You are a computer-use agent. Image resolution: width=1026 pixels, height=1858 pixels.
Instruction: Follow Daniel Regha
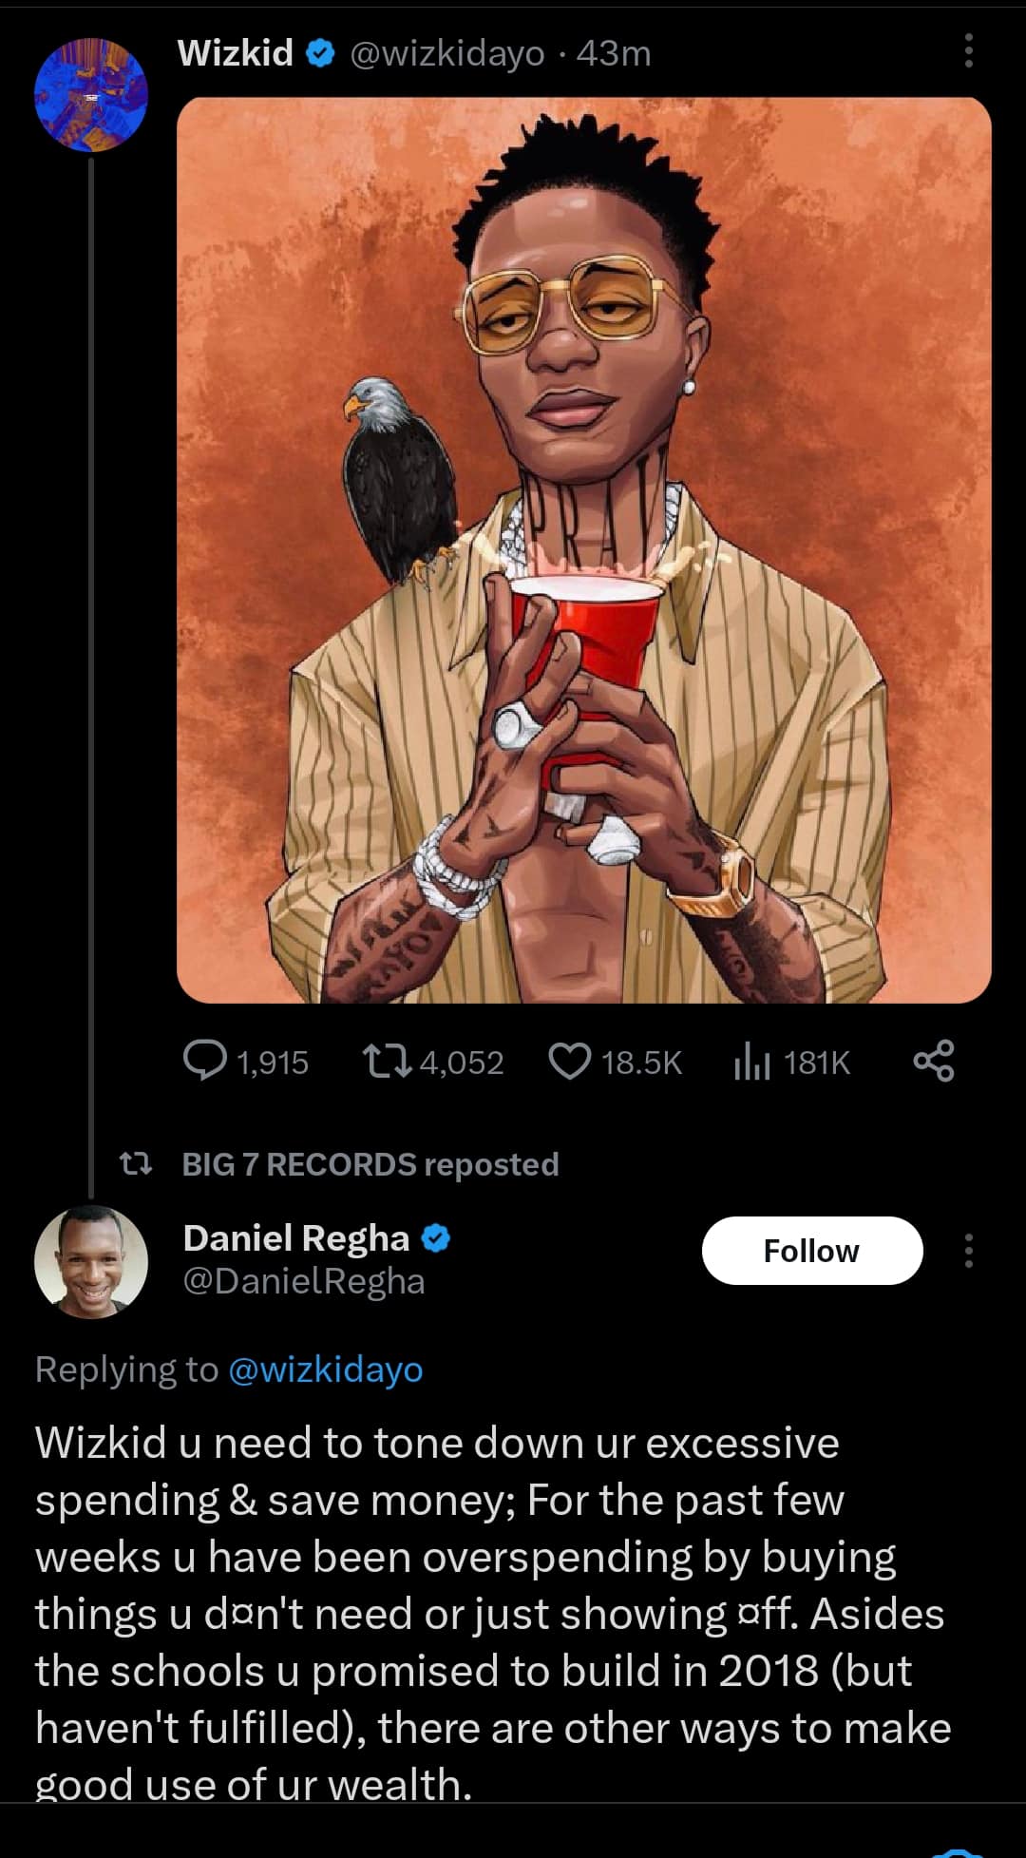tap(811, 1251)
